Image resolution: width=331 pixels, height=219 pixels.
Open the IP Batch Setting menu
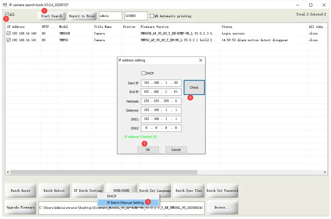[x=88, y=190]
